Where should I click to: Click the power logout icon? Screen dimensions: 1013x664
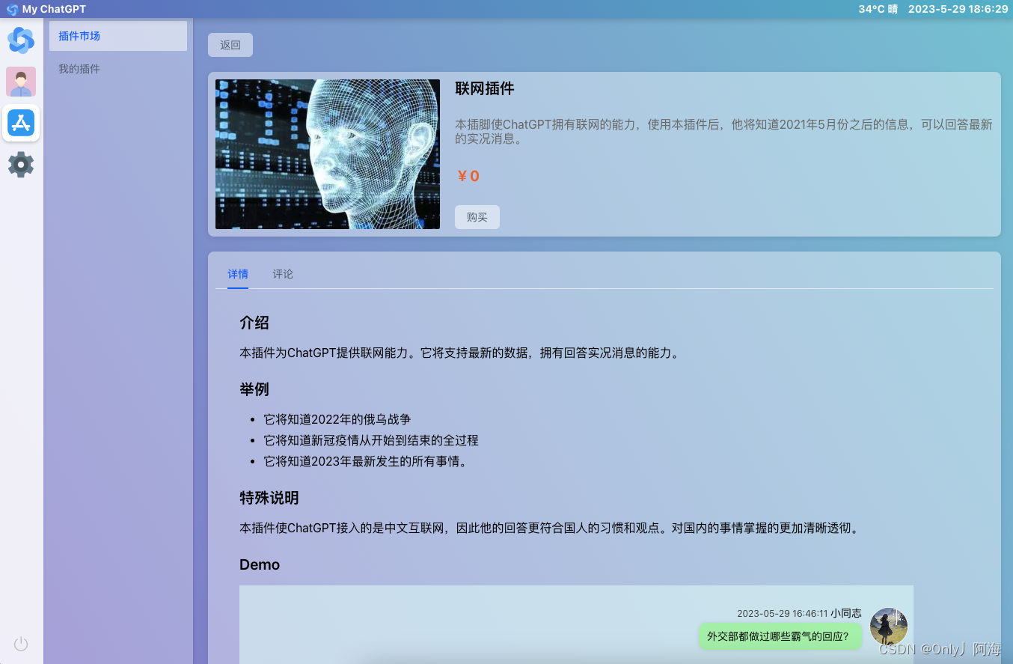pyautogui.click(x=21, y=644)
